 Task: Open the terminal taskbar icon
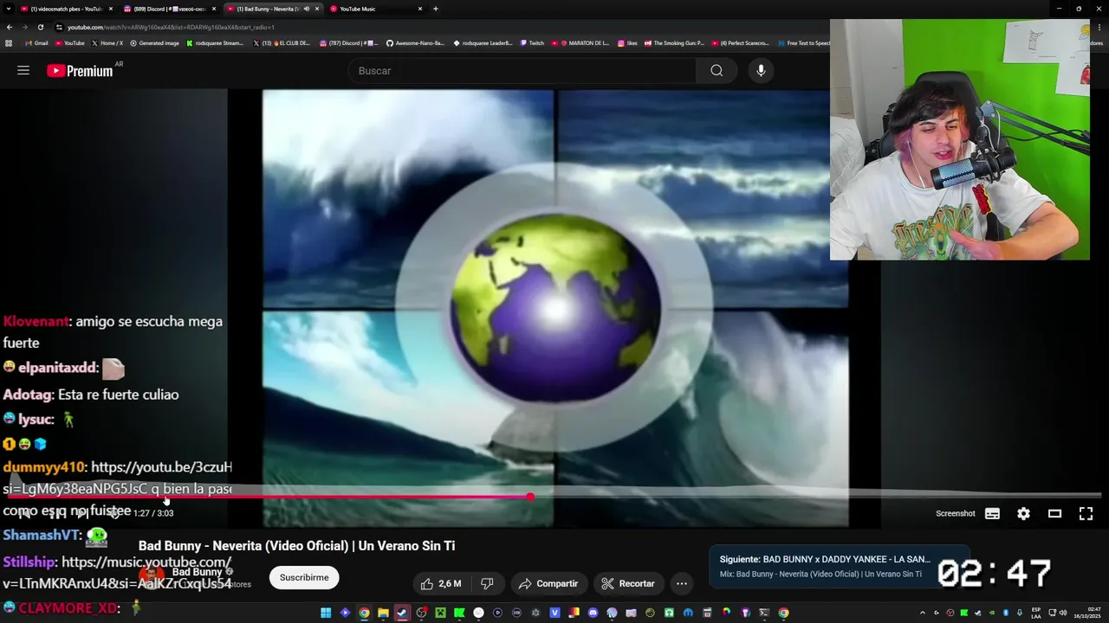coord(764,613)
